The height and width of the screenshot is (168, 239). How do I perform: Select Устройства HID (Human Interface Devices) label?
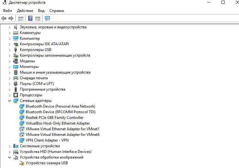pyautogui.click(x=56, y=152)
